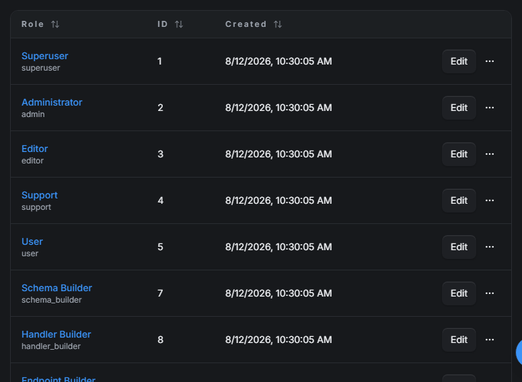The height and width of the screenshot is (382, 522).
Task: Open the Endpoint Builder role link
Action: click(x=59, y=379)
